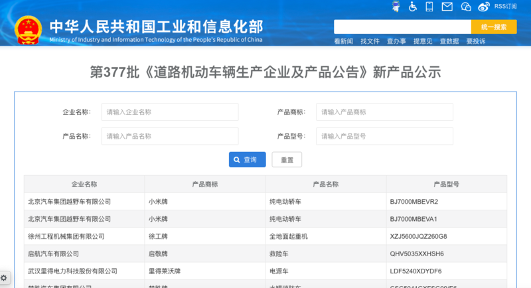Click the 统一搜索 button

(494, 27)
